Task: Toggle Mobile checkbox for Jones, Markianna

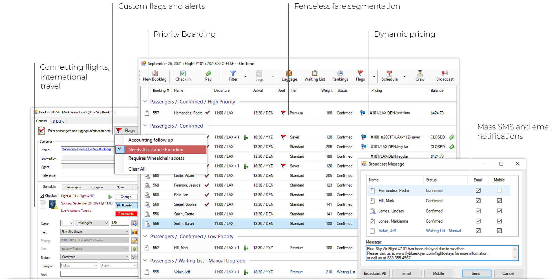Action: pos(499,221)
